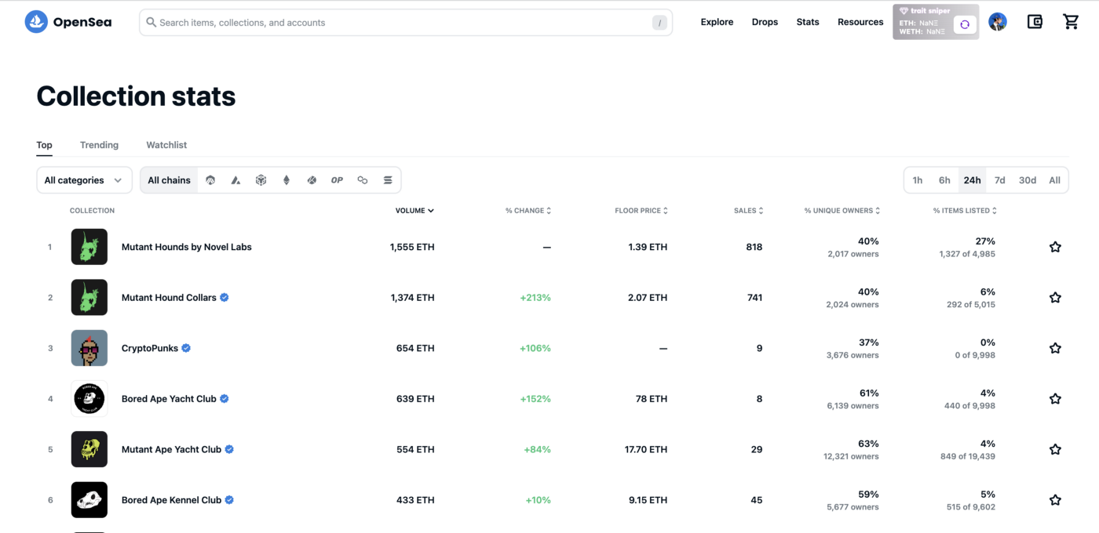This screenshot has width=1099, height=533.
Task: Choose the 7d time range
Action: click(999, 180)
